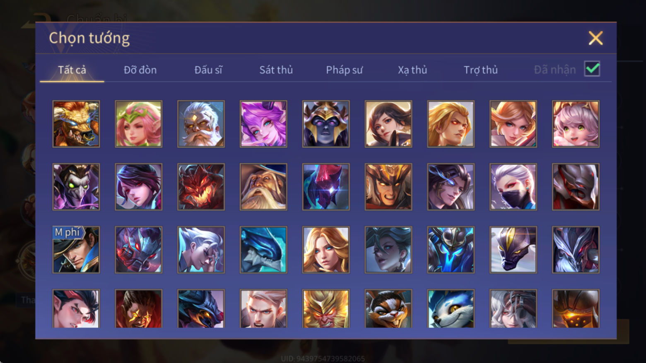Select the golden monkey king hero portrait
Image resolution: width=646 pixels, height=363 pixels.
pos(326,308)
